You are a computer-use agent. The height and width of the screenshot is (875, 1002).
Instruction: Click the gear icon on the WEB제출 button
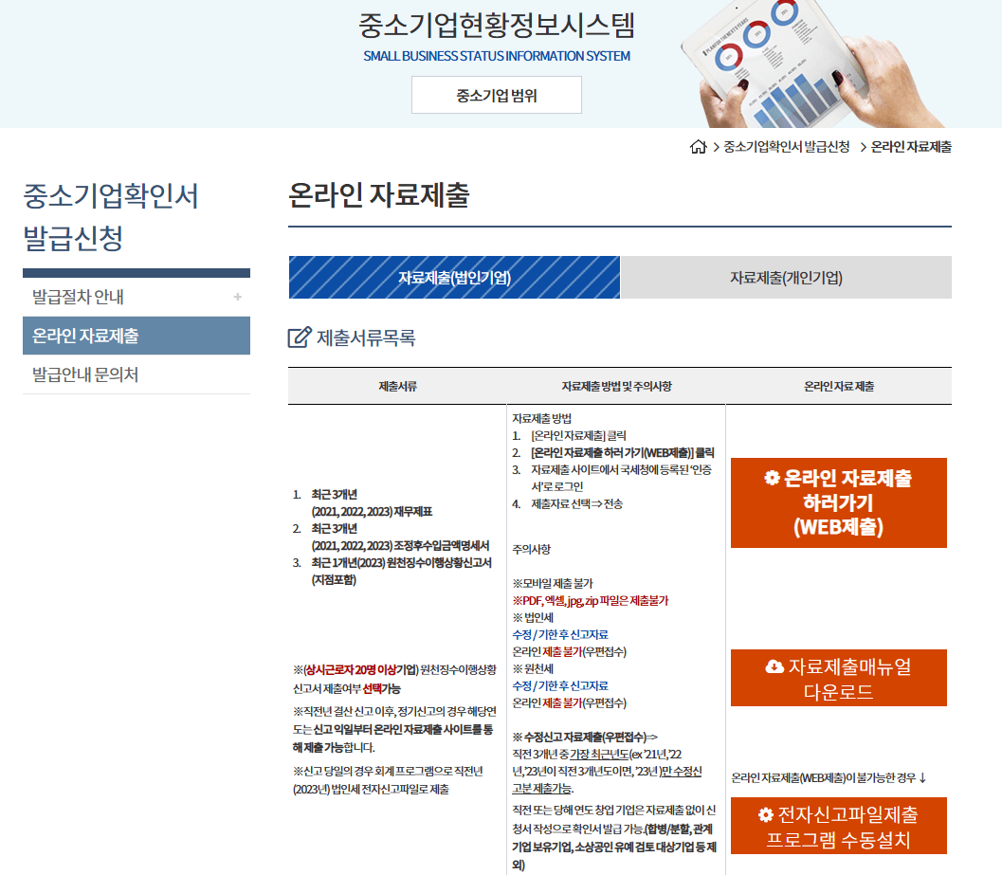click(x=770, y=480)
